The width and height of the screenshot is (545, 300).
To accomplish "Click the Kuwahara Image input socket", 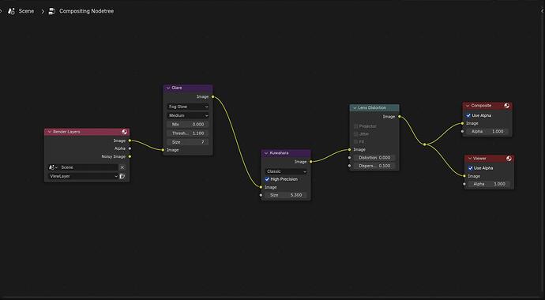I will coord(261,187).
